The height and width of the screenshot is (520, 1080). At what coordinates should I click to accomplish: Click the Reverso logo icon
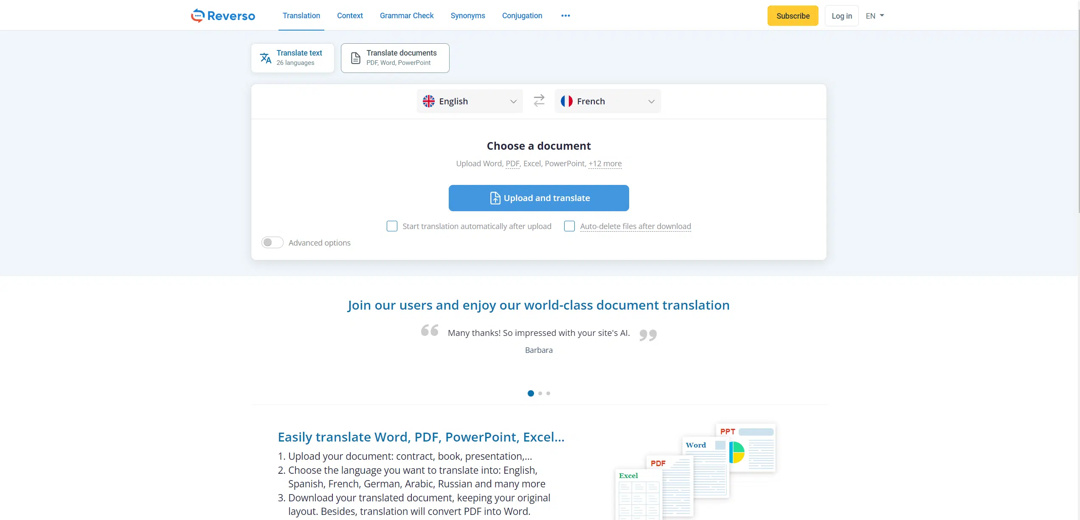(197, 16)
